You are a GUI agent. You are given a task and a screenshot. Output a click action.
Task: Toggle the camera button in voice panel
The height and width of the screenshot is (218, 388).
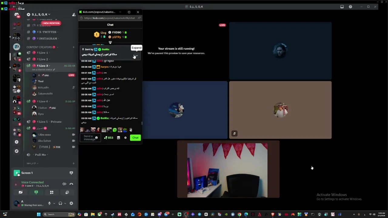[x=21, y=192]
